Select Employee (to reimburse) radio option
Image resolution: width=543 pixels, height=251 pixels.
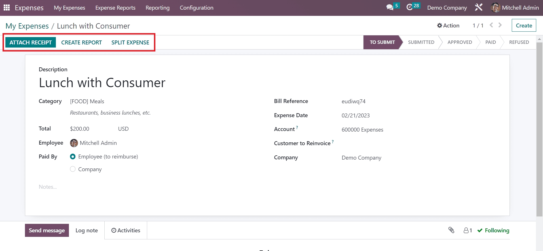click(x=73, y=156)
